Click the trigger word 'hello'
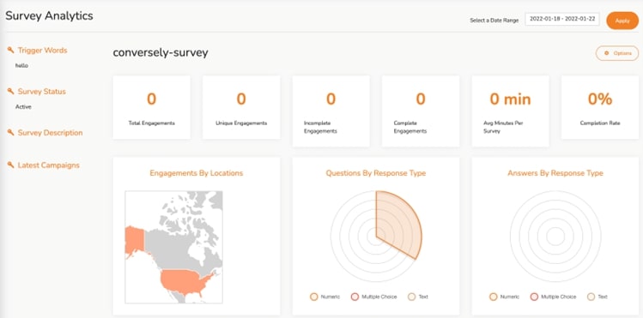Viewport: 643px width, 318px height. (21, 65)
